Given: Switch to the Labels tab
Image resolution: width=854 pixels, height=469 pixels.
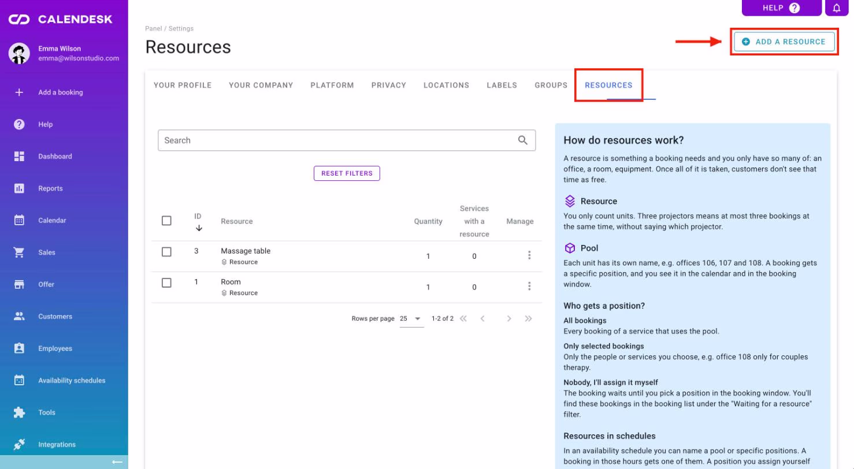Looking at the screenshot, I should [502, 85].
